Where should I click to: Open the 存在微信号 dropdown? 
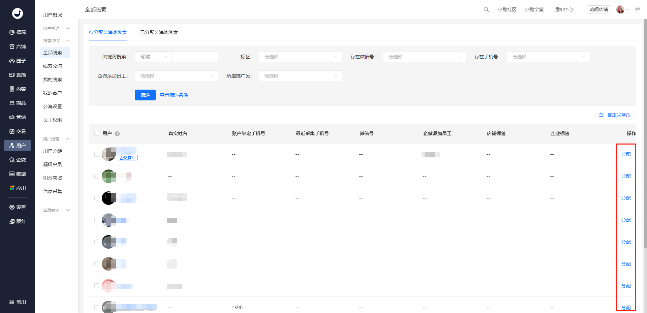click(425, 57)
